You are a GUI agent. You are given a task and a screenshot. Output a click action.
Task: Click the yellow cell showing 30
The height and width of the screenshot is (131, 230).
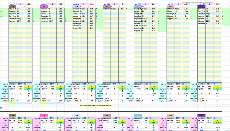click(x=218, y=120)
